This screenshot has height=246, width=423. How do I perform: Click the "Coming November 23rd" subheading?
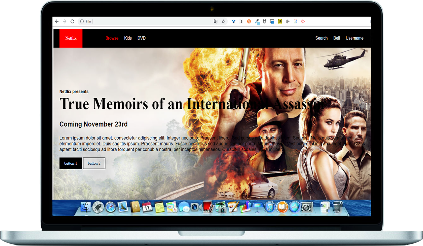click(94, 124)
